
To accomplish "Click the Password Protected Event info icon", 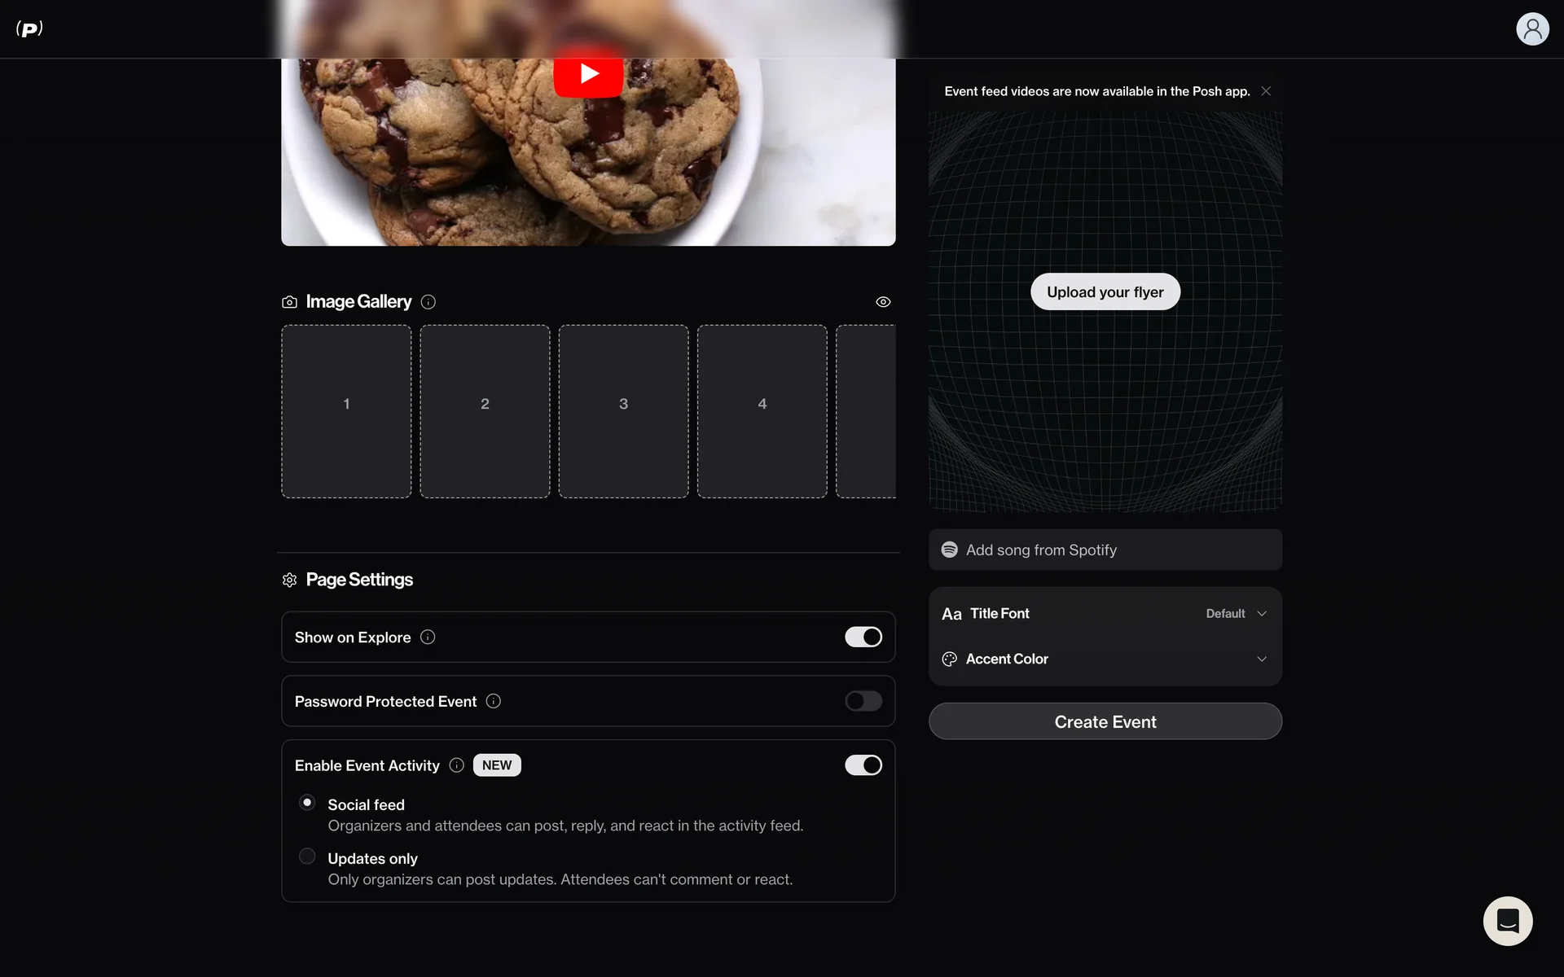I will (494, 701).
